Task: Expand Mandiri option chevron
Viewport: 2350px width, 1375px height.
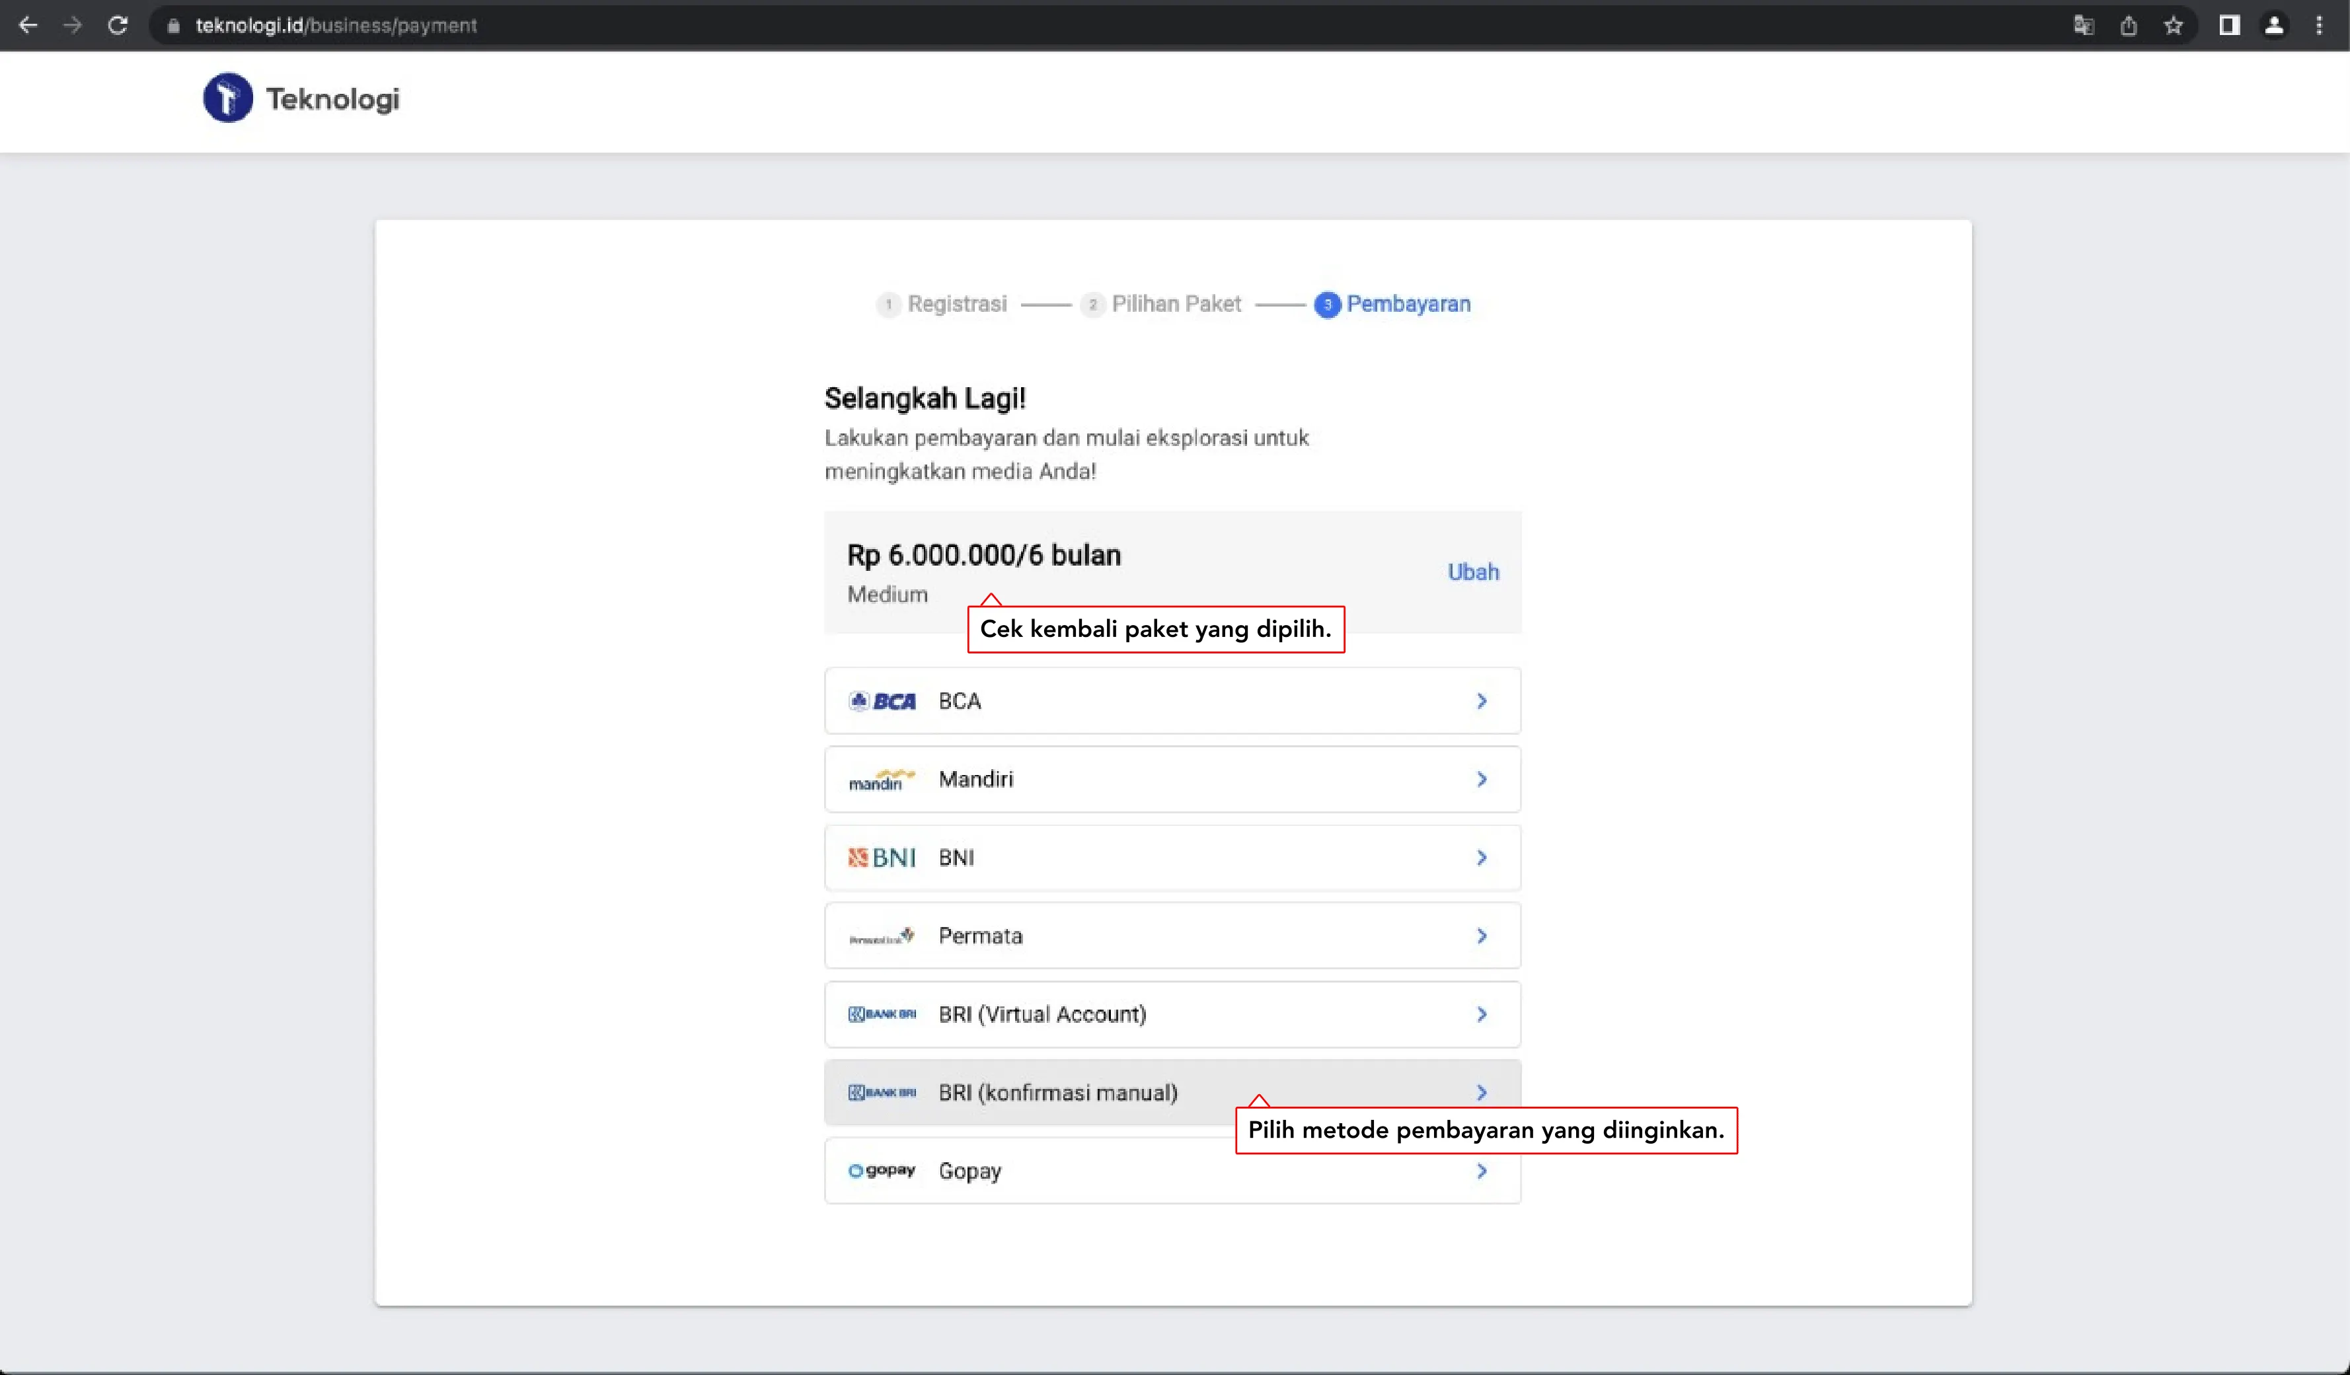Action: click(1481, 779)
